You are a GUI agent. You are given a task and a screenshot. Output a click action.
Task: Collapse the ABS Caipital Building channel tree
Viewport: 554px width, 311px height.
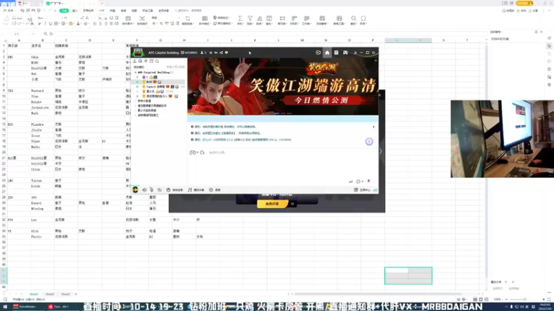[135, 73]
